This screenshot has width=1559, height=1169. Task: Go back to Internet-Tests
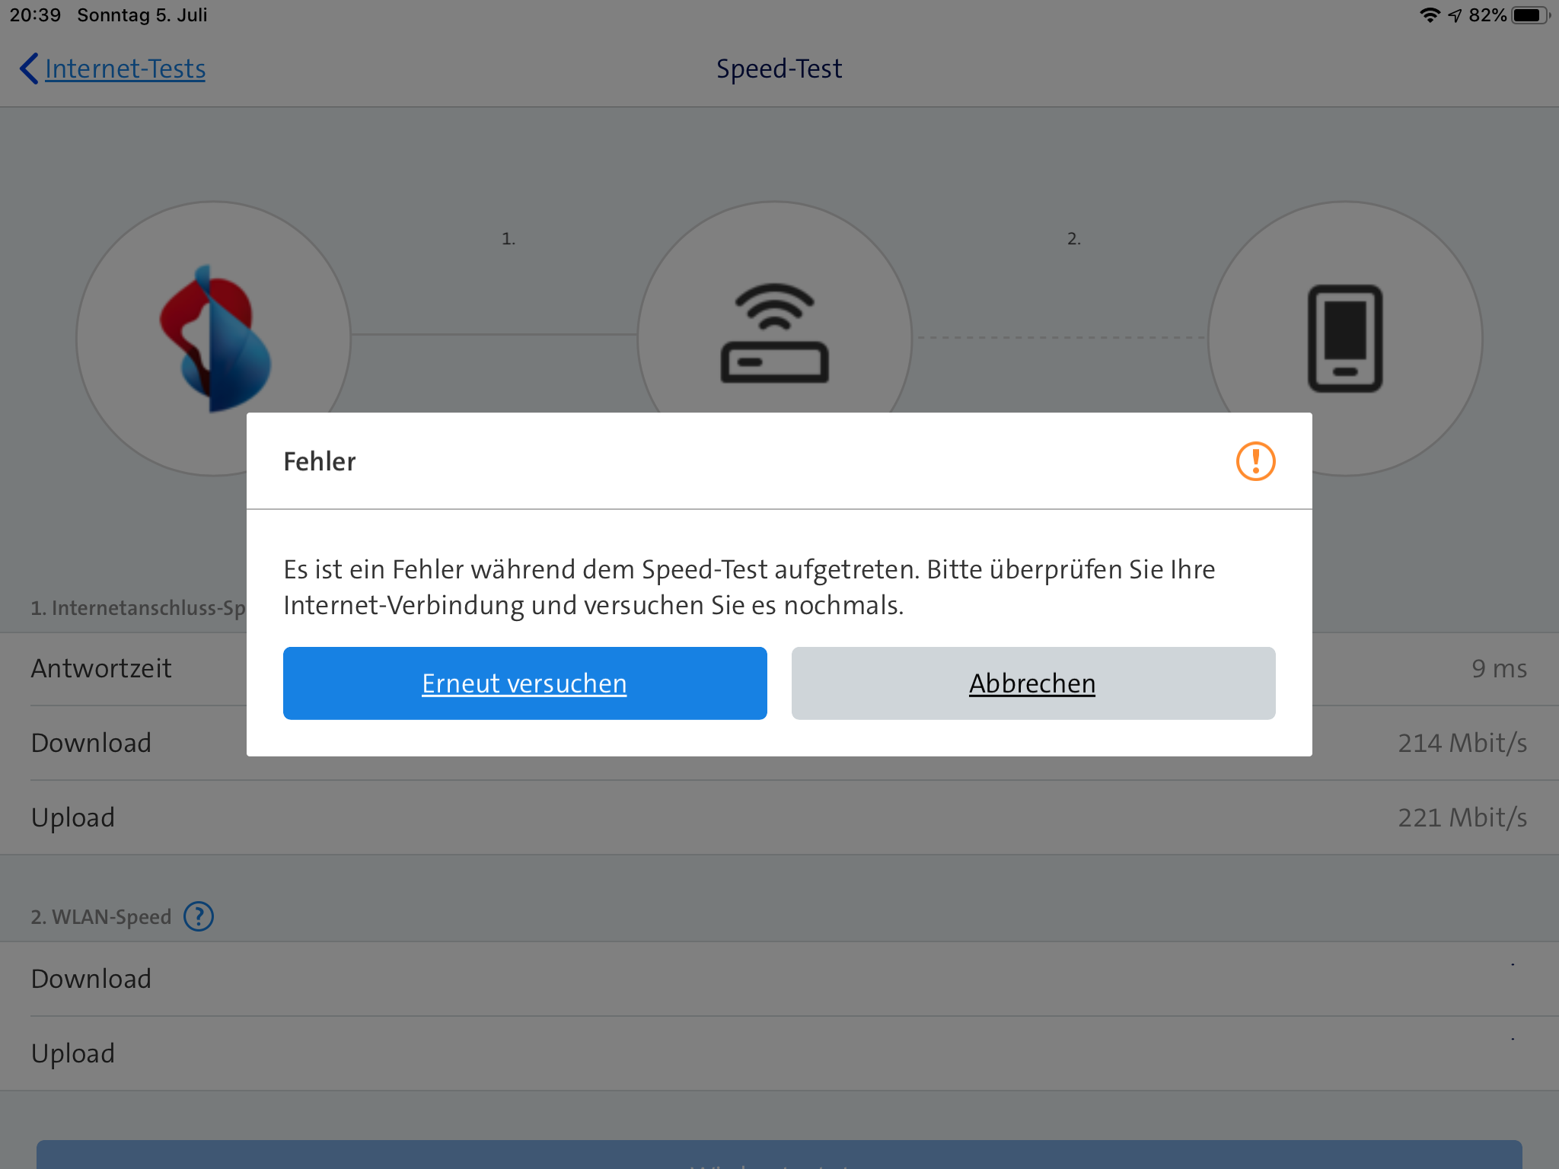(x=125, y=68)
